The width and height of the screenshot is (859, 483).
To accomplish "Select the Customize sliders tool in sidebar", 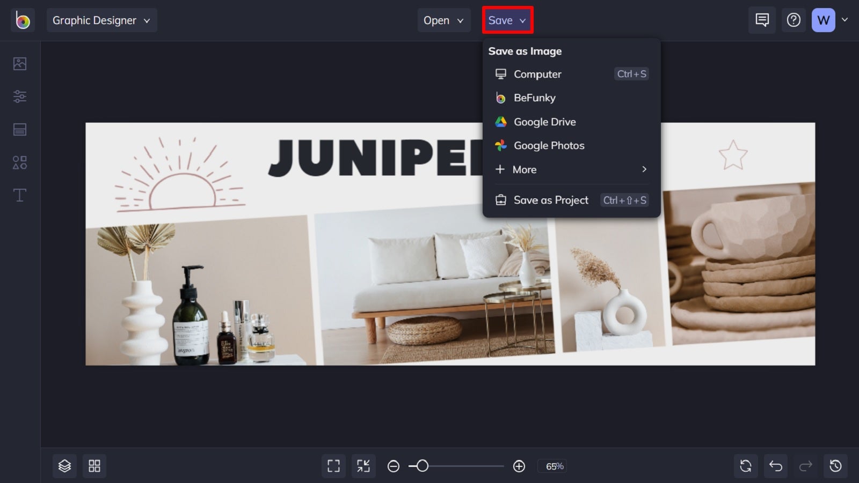I will (x=20, y=96).
